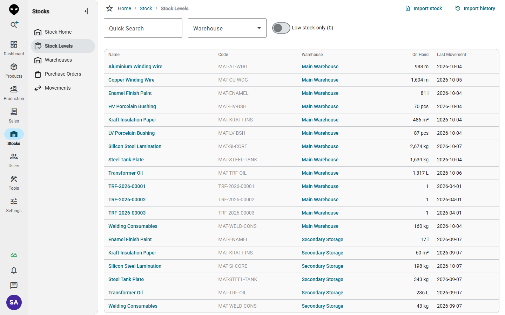Click Import history button
Viewport: 505px width, 315px height.
475,8
